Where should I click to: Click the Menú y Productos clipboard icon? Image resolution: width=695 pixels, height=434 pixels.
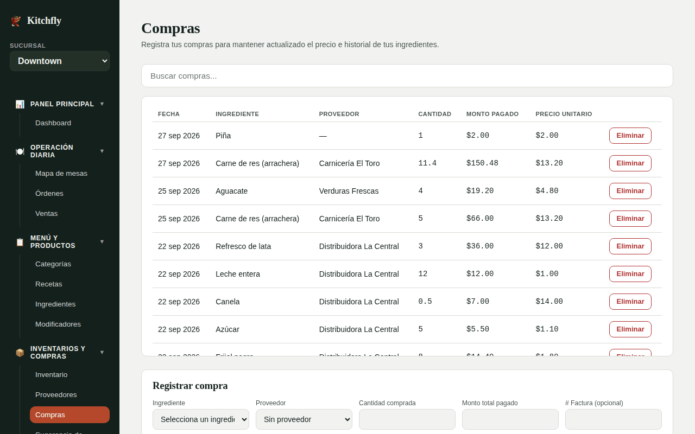(20, 242)
